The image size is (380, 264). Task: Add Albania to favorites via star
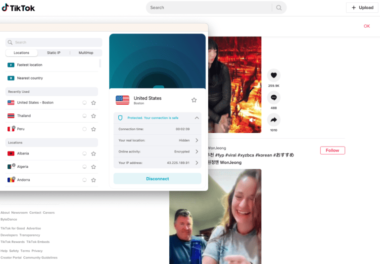pos(94,153)
